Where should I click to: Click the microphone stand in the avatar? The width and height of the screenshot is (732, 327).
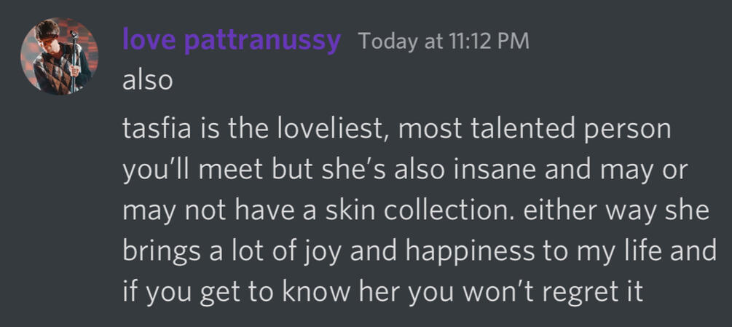tap(74, 60)
